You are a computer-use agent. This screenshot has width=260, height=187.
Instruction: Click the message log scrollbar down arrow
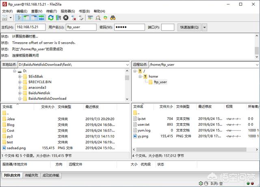[257, 57]
